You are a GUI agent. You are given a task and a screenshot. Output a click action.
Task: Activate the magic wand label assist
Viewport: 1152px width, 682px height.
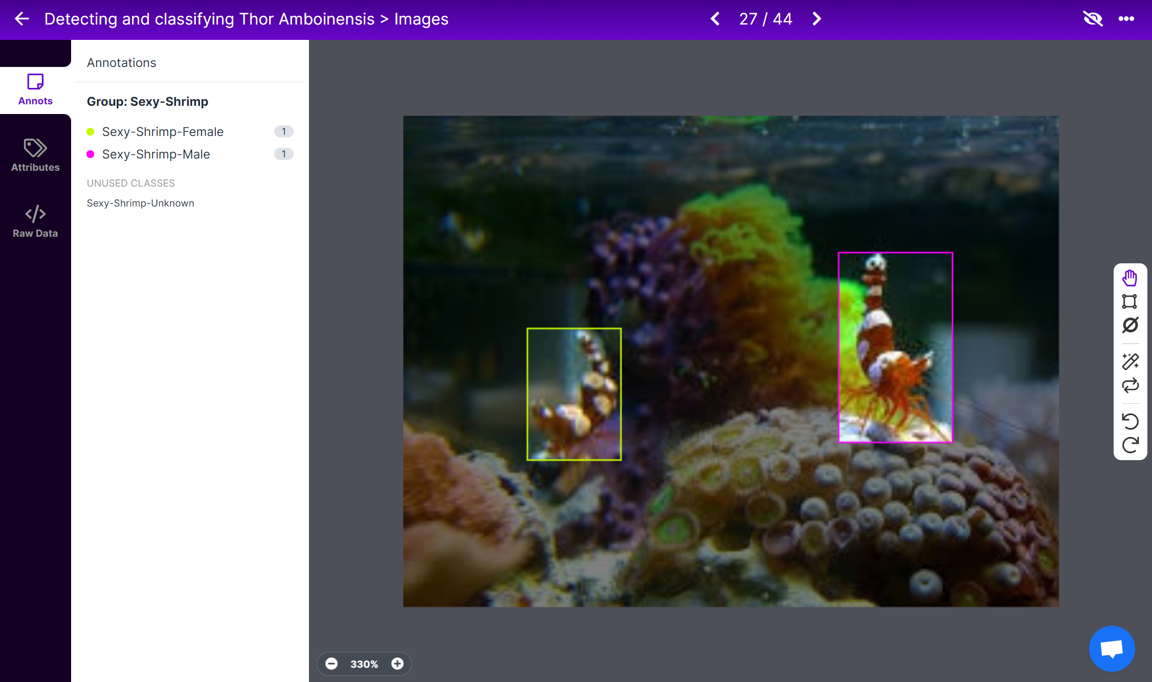click(x=1129, y=361)
